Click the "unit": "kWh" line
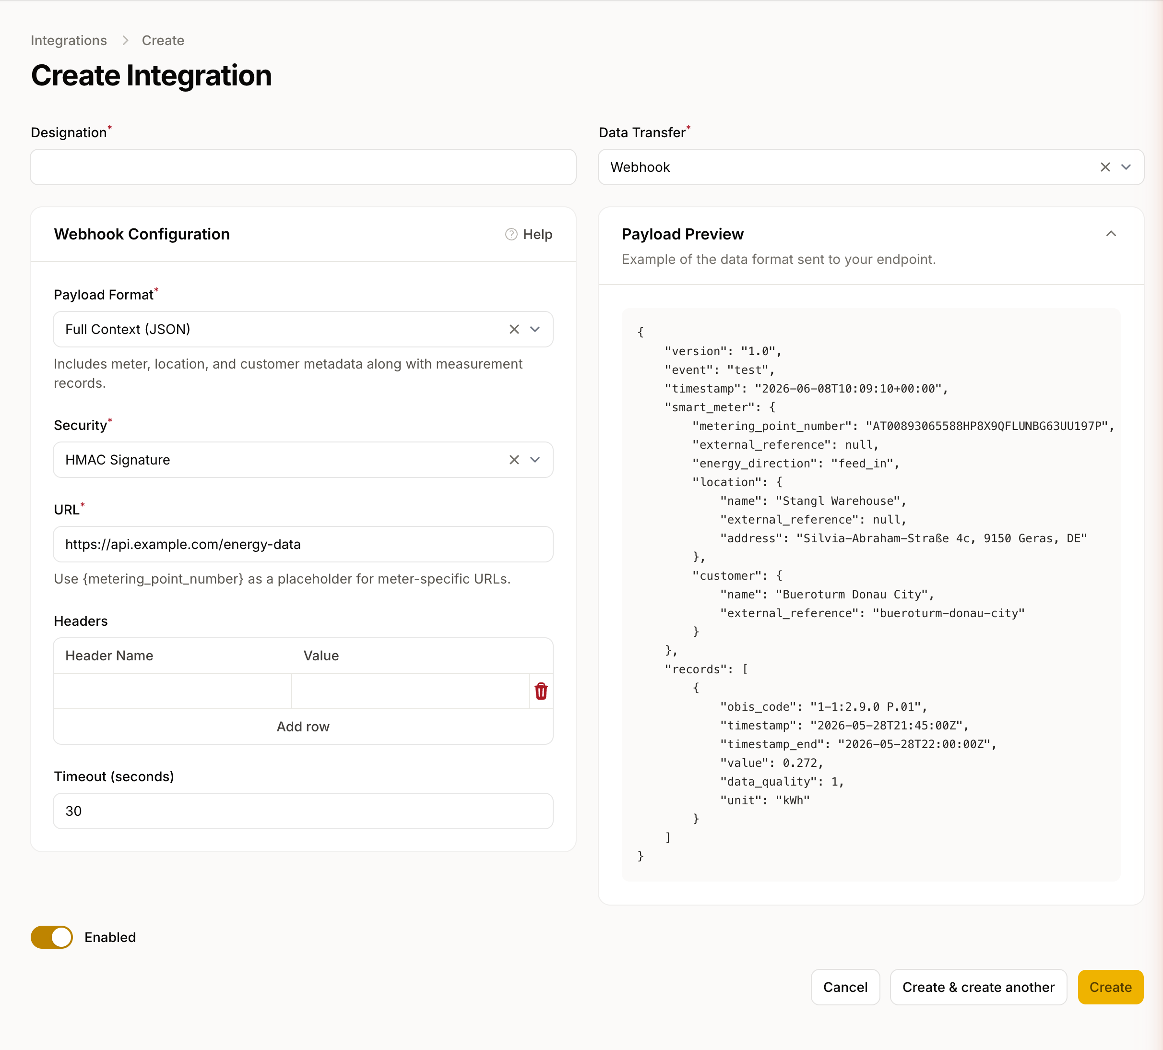Image resolution: width=1163 pixels, height=1050 pixels. click(765, 801)
